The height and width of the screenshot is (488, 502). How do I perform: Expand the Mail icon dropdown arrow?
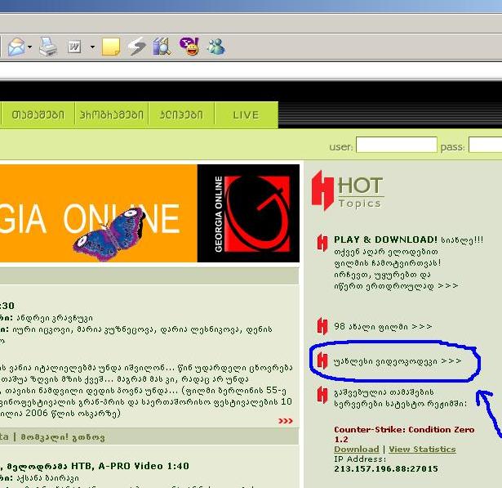[x=29, y=47]
